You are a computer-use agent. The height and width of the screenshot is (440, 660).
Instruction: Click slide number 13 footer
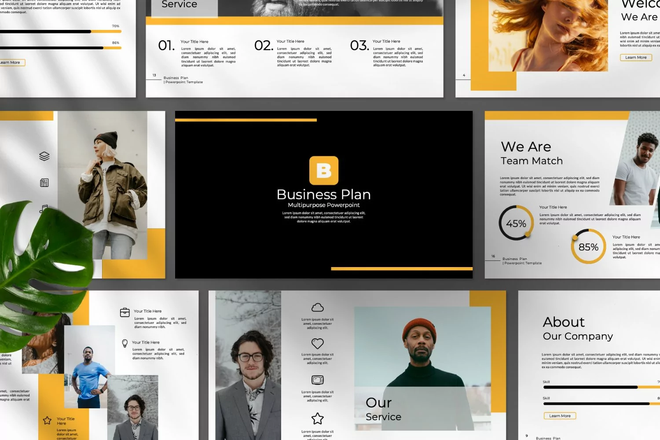pos(154,75)
